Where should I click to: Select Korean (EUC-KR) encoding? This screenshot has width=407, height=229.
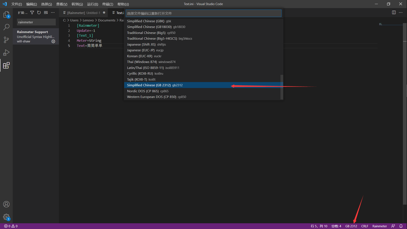point(203,56)
